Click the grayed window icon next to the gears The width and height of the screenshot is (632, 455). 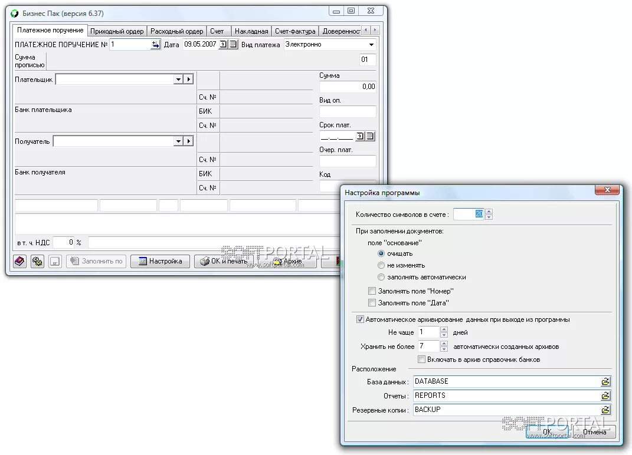[55, 261]
